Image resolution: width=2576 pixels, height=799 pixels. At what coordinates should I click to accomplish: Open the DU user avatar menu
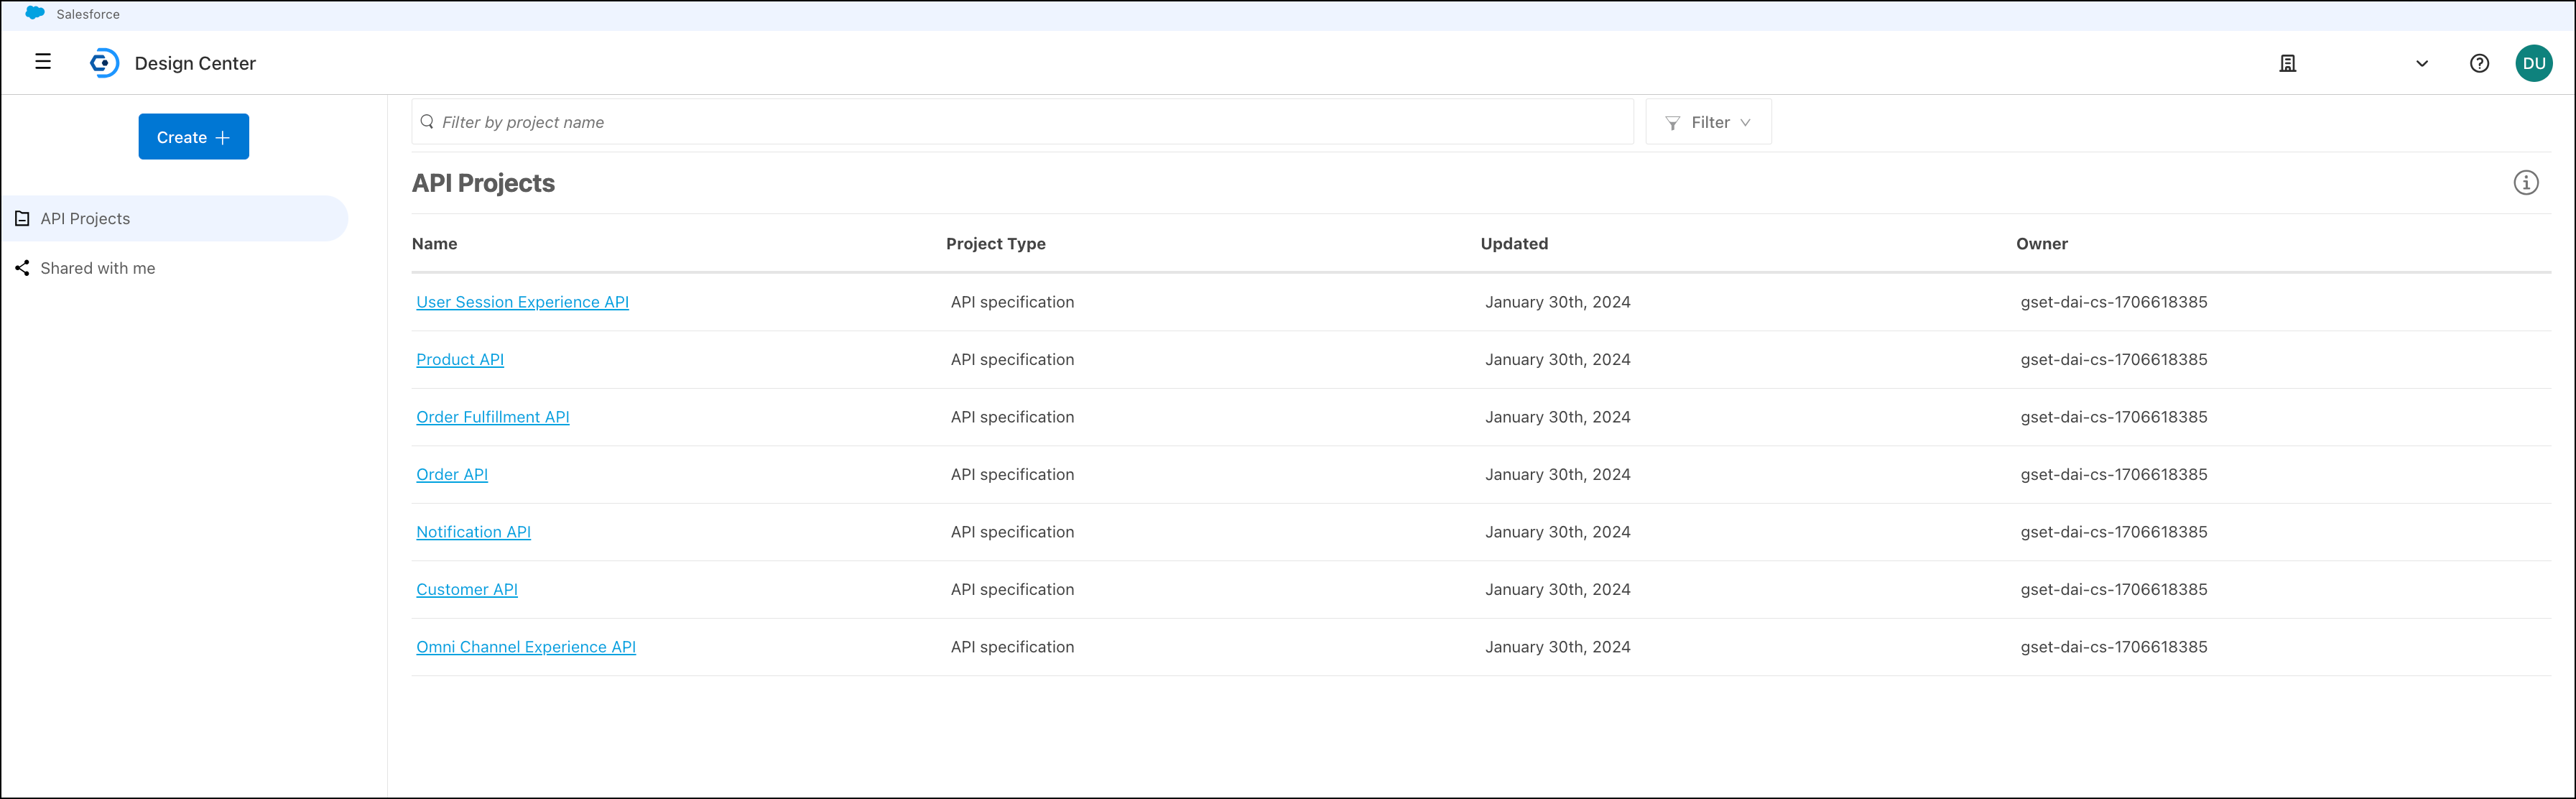pyautogui.click(x=2533, y=63)
